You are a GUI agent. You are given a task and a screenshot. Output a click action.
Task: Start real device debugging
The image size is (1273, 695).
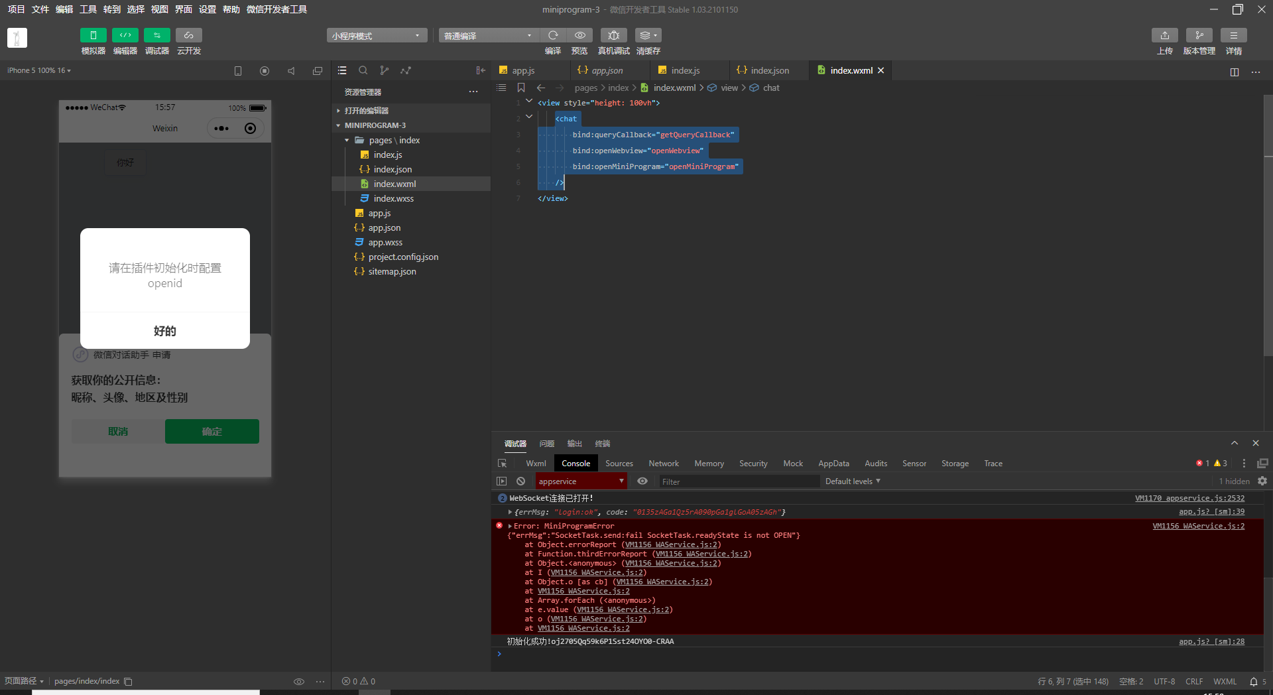pos(614,35)
